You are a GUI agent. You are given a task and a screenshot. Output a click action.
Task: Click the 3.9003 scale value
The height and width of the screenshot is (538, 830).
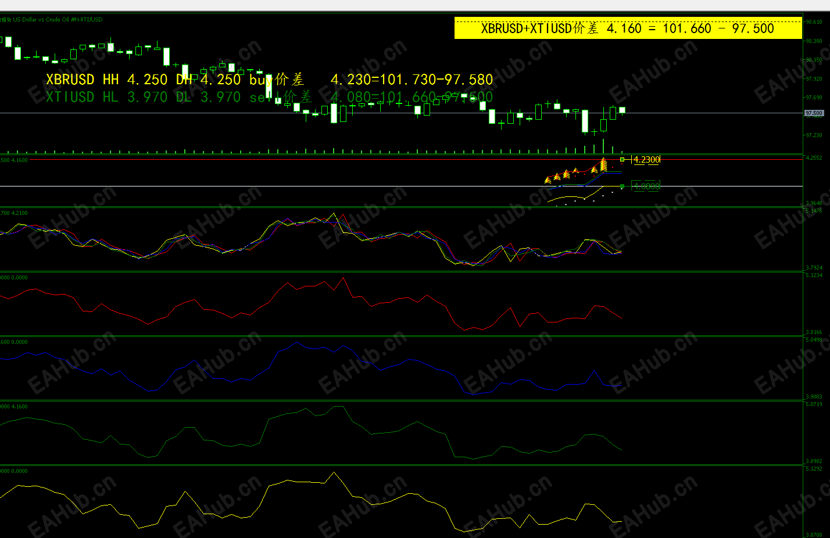tap(814, 397)
